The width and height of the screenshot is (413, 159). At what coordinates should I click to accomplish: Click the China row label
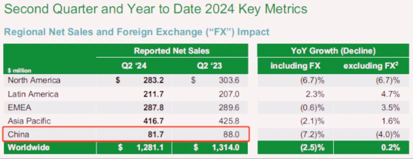point(18,135)
